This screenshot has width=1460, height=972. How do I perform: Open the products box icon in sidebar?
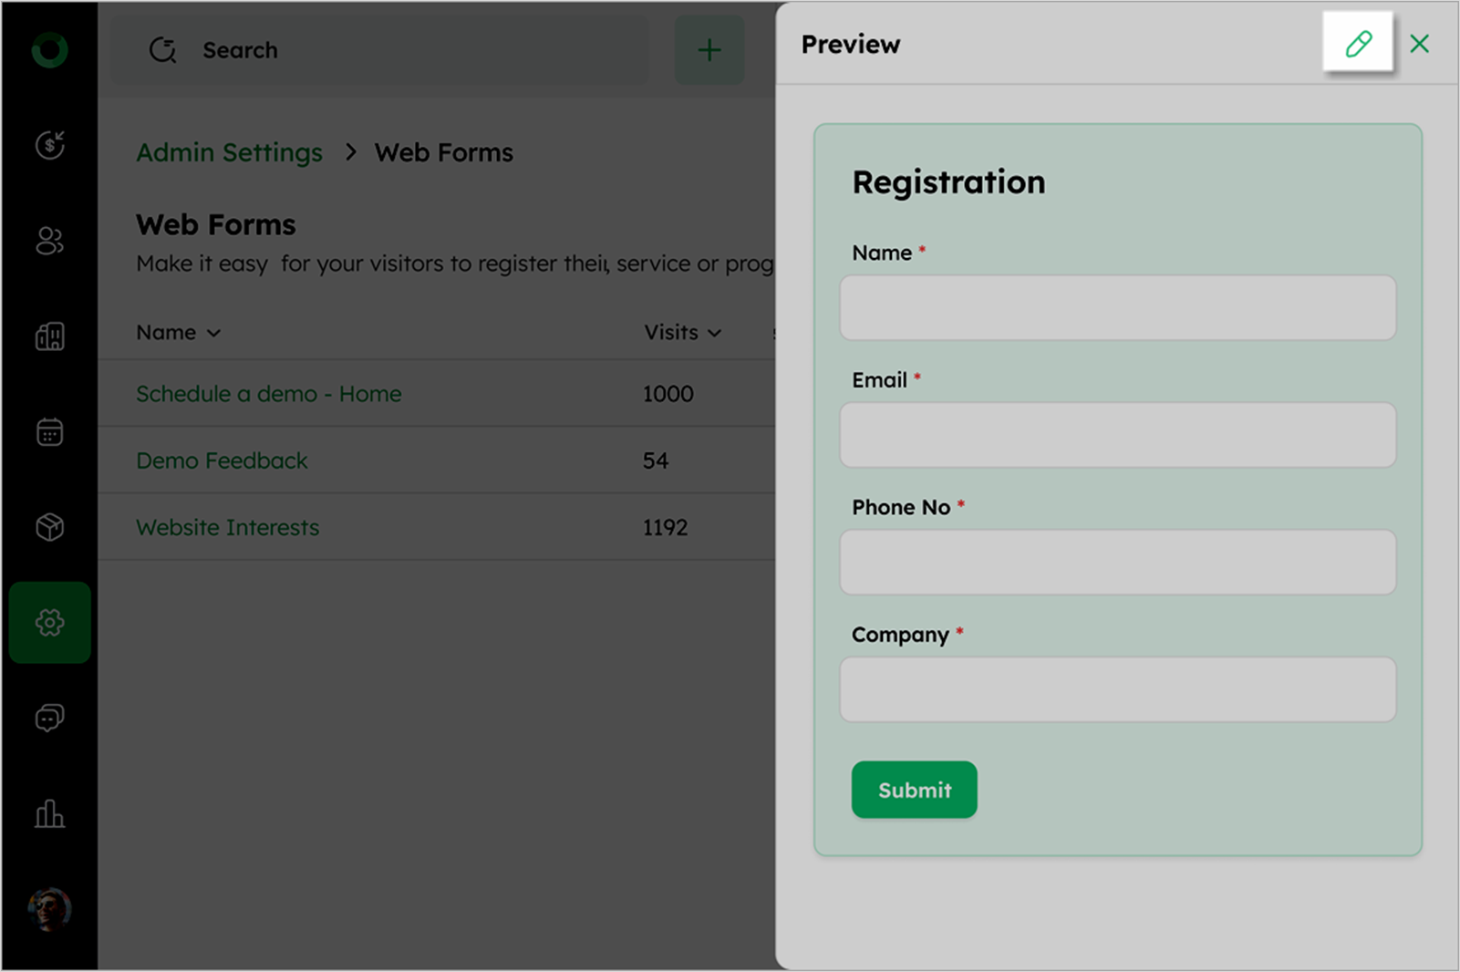pos(50,527)
